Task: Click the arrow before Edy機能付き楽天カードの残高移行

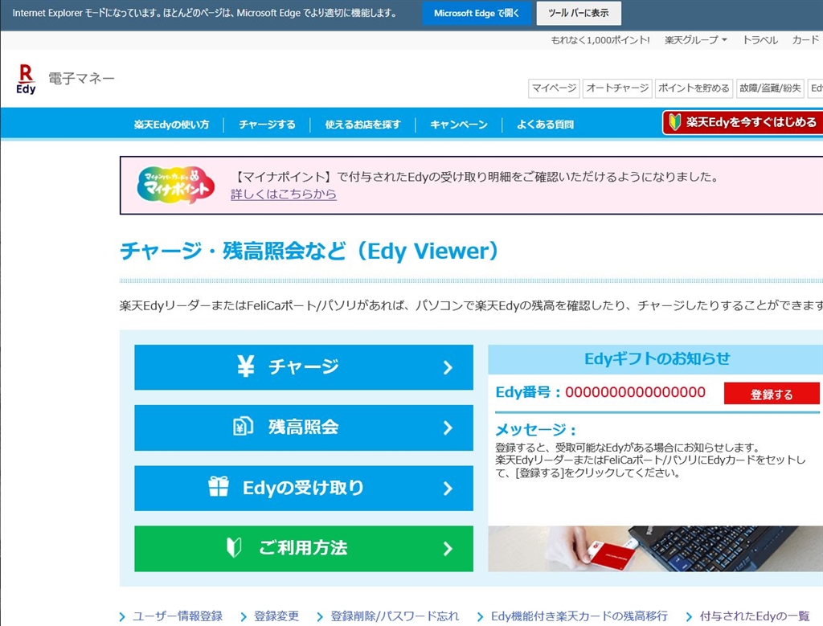Action: tap(481, 616)
